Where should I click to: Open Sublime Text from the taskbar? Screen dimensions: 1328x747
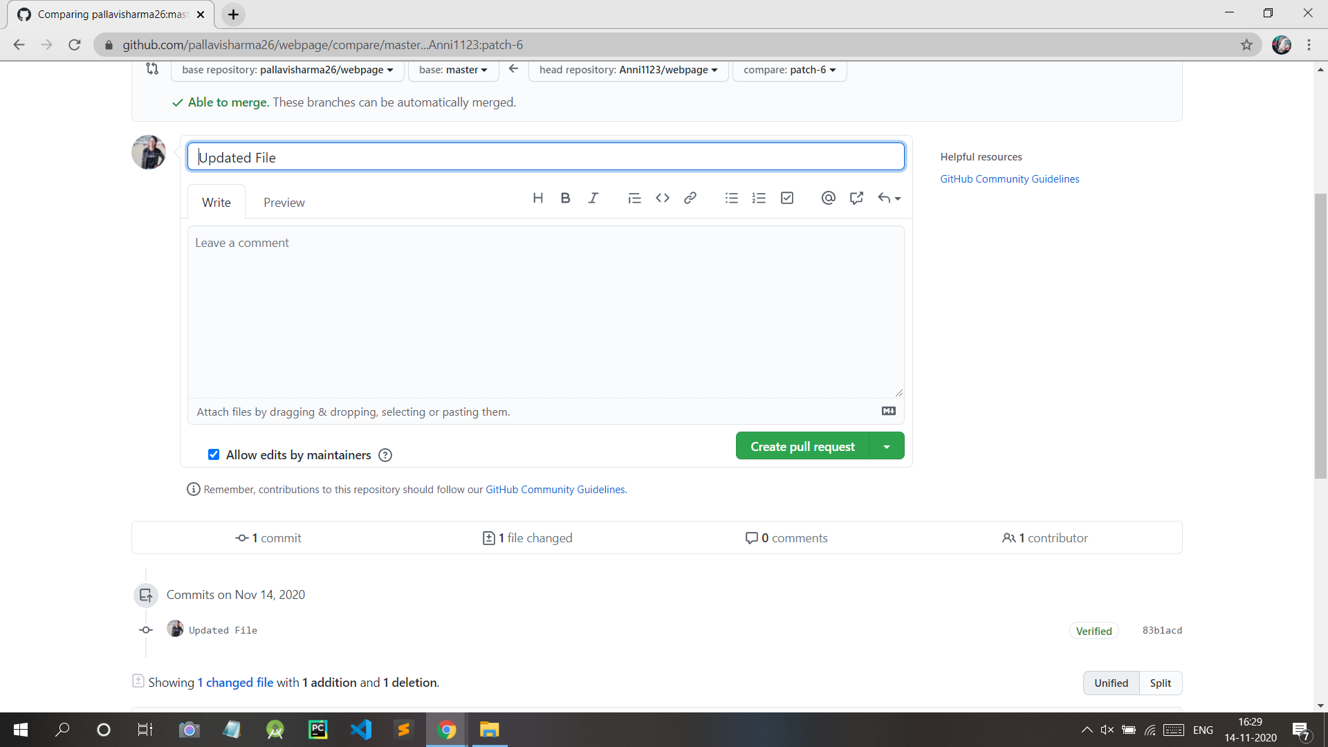(x=404, y=730)
